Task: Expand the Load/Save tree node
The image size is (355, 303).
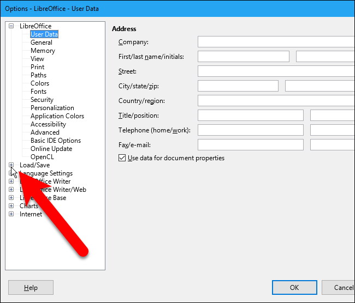Action: 11,165
